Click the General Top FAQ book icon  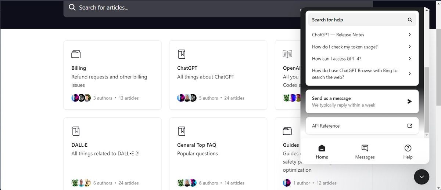click(x=182, y=131)
